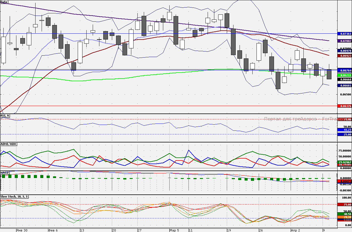Viewport: 352px width, 232px height.
Task: Select the red MACD value tag -0.00073
Action: [x=345, y=181]
